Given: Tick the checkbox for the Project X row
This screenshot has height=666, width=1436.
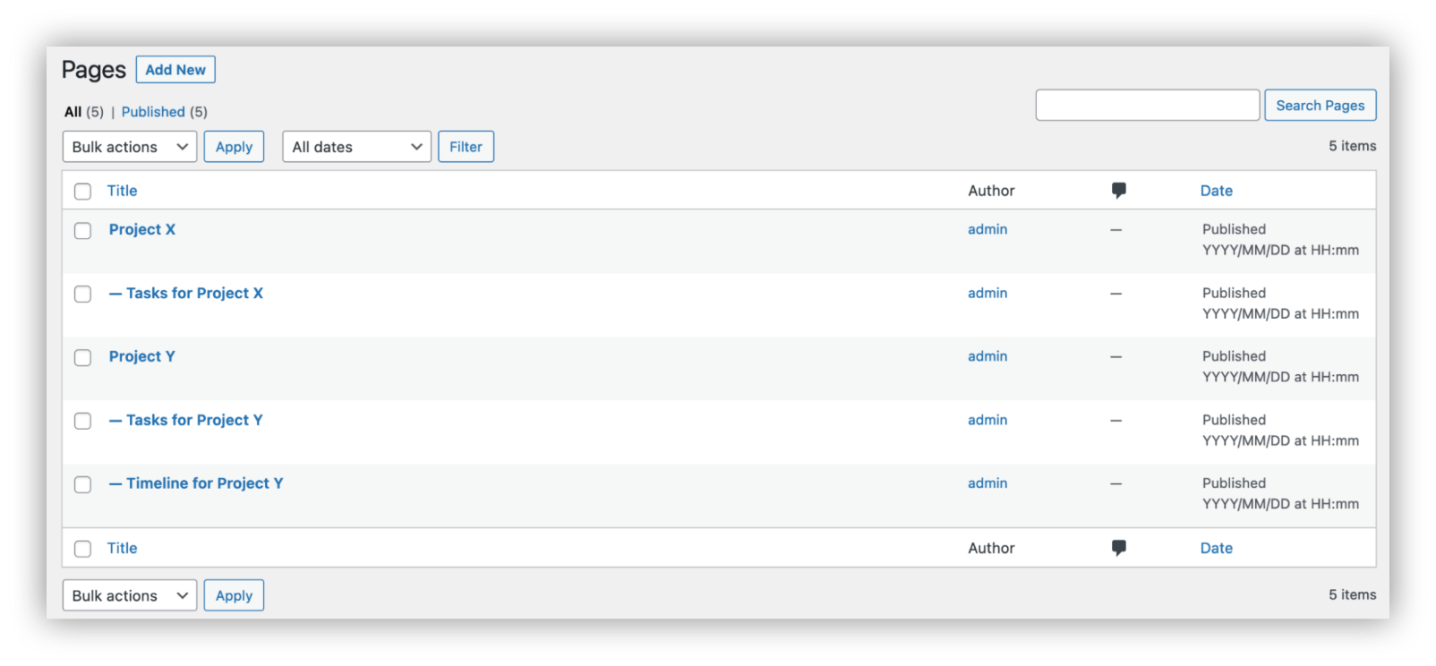Looking at the screenshot, I should point(83,231).
